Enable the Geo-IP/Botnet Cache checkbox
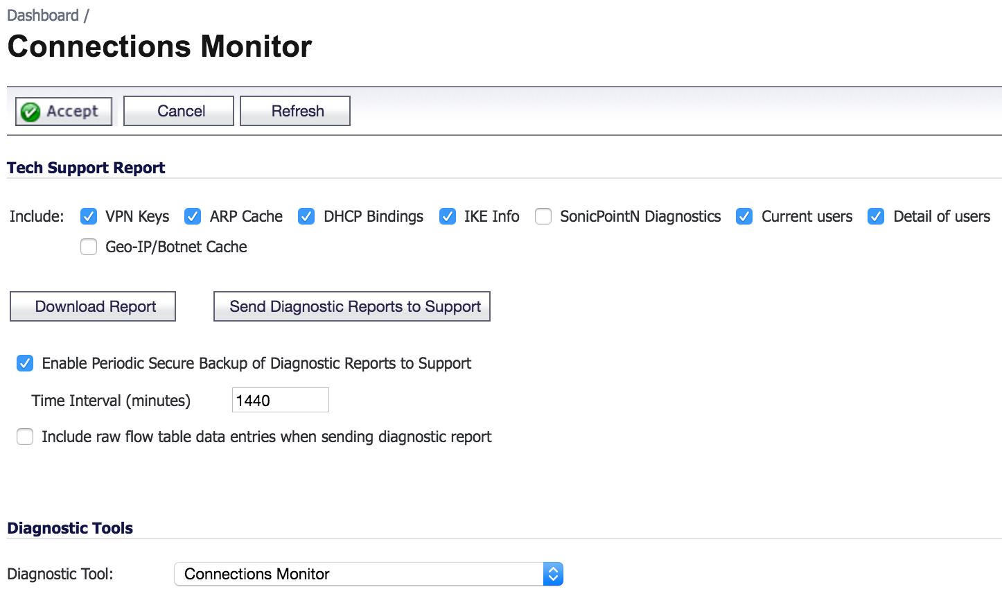1002x596 pixels. tap(89, 247)
